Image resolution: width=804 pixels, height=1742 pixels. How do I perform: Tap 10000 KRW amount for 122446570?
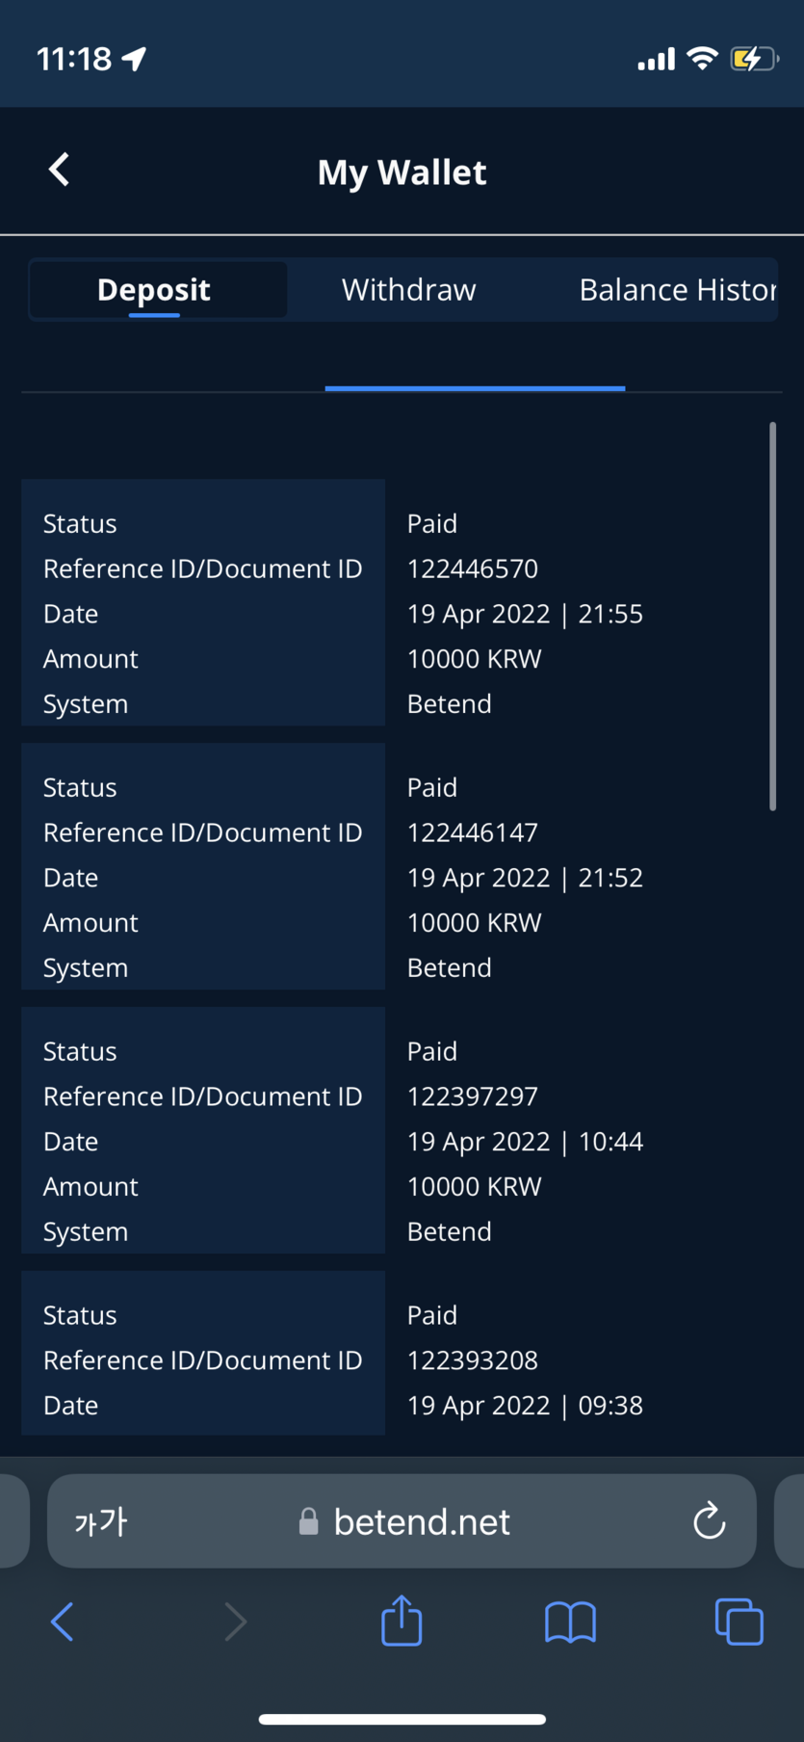pyautogui.click(x=475, y=659)
